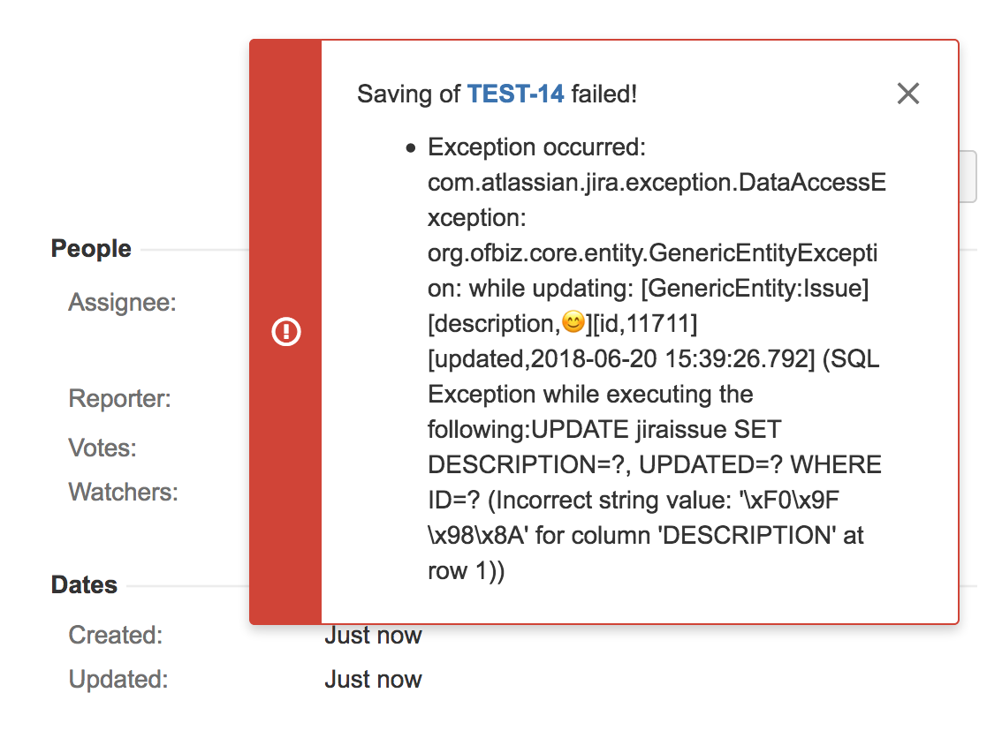Viewport: 1002px width, 738px height.
Task: Click the 'Saving of' dialog title text
Action: 408,94
